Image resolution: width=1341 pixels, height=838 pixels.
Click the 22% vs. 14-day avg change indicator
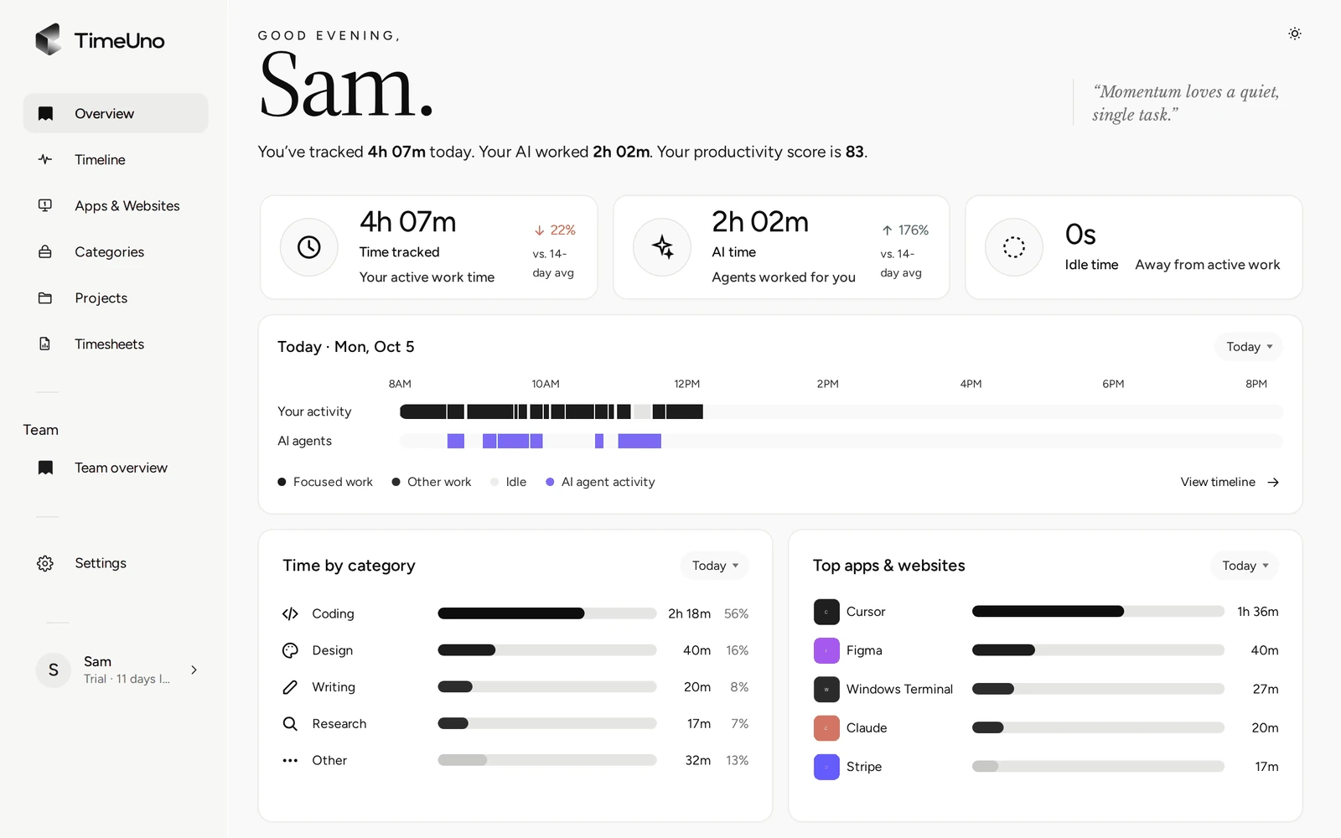(554, 251)
